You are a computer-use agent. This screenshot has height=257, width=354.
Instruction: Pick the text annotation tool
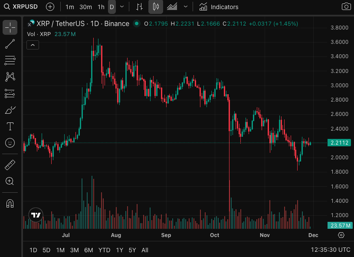(x=10, y=126)
